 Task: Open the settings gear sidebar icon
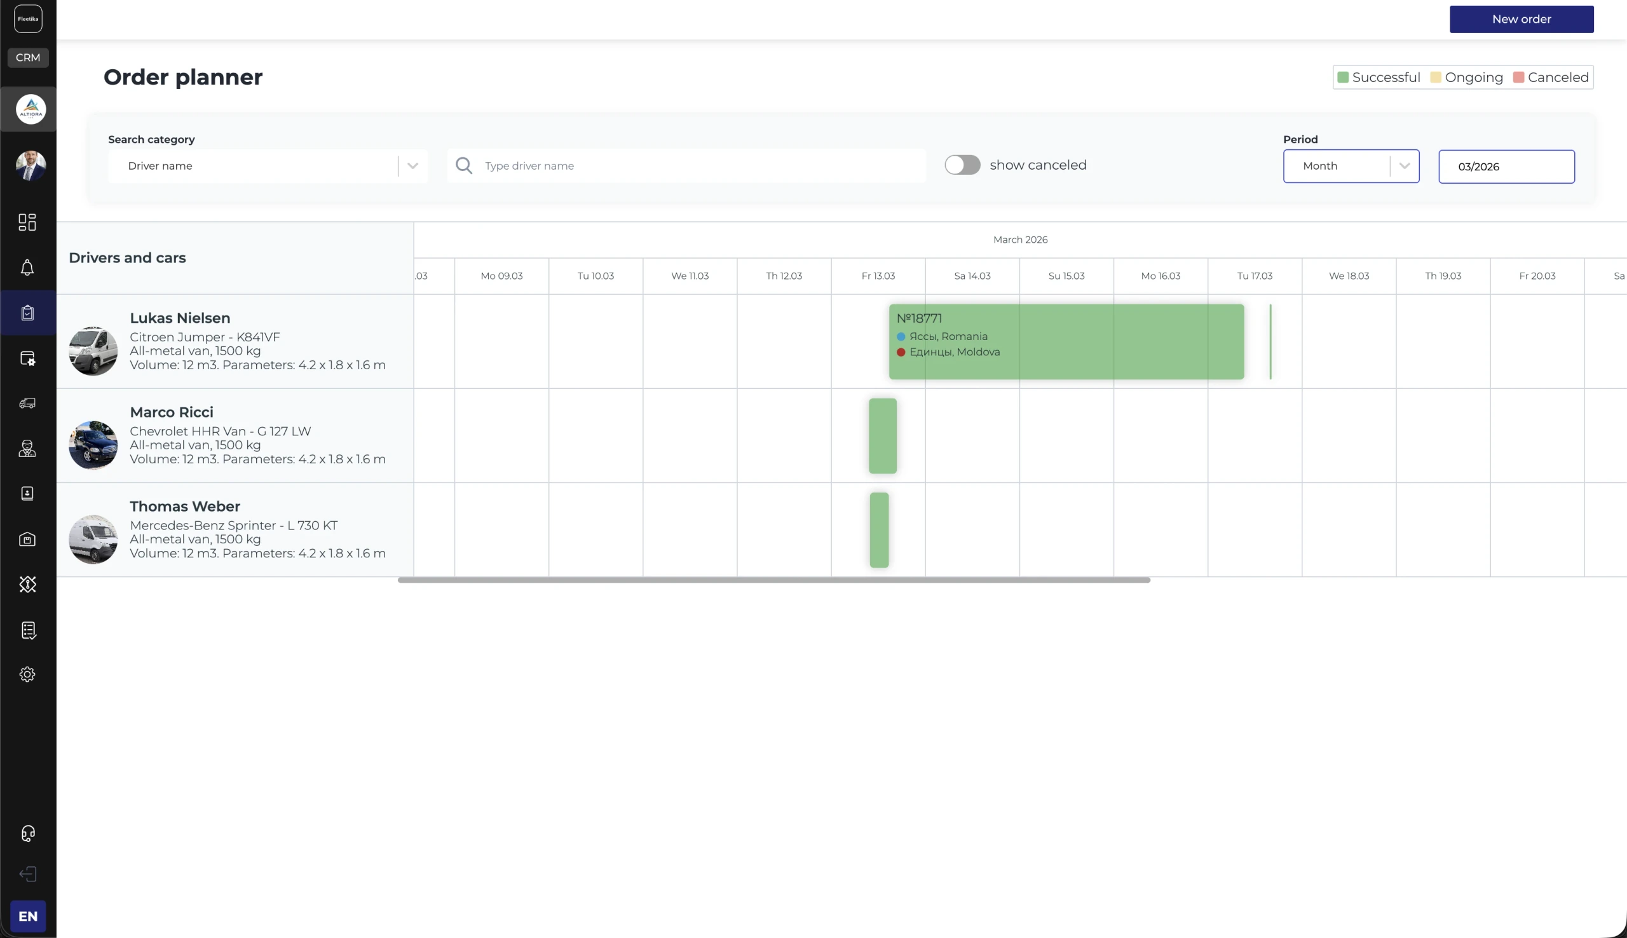point(27,674)
